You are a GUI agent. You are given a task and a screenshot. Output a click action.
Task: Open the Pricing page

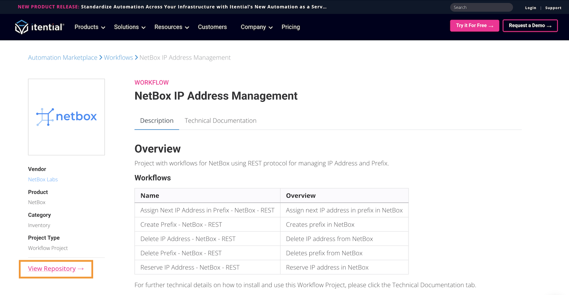[x=291, y=27]
